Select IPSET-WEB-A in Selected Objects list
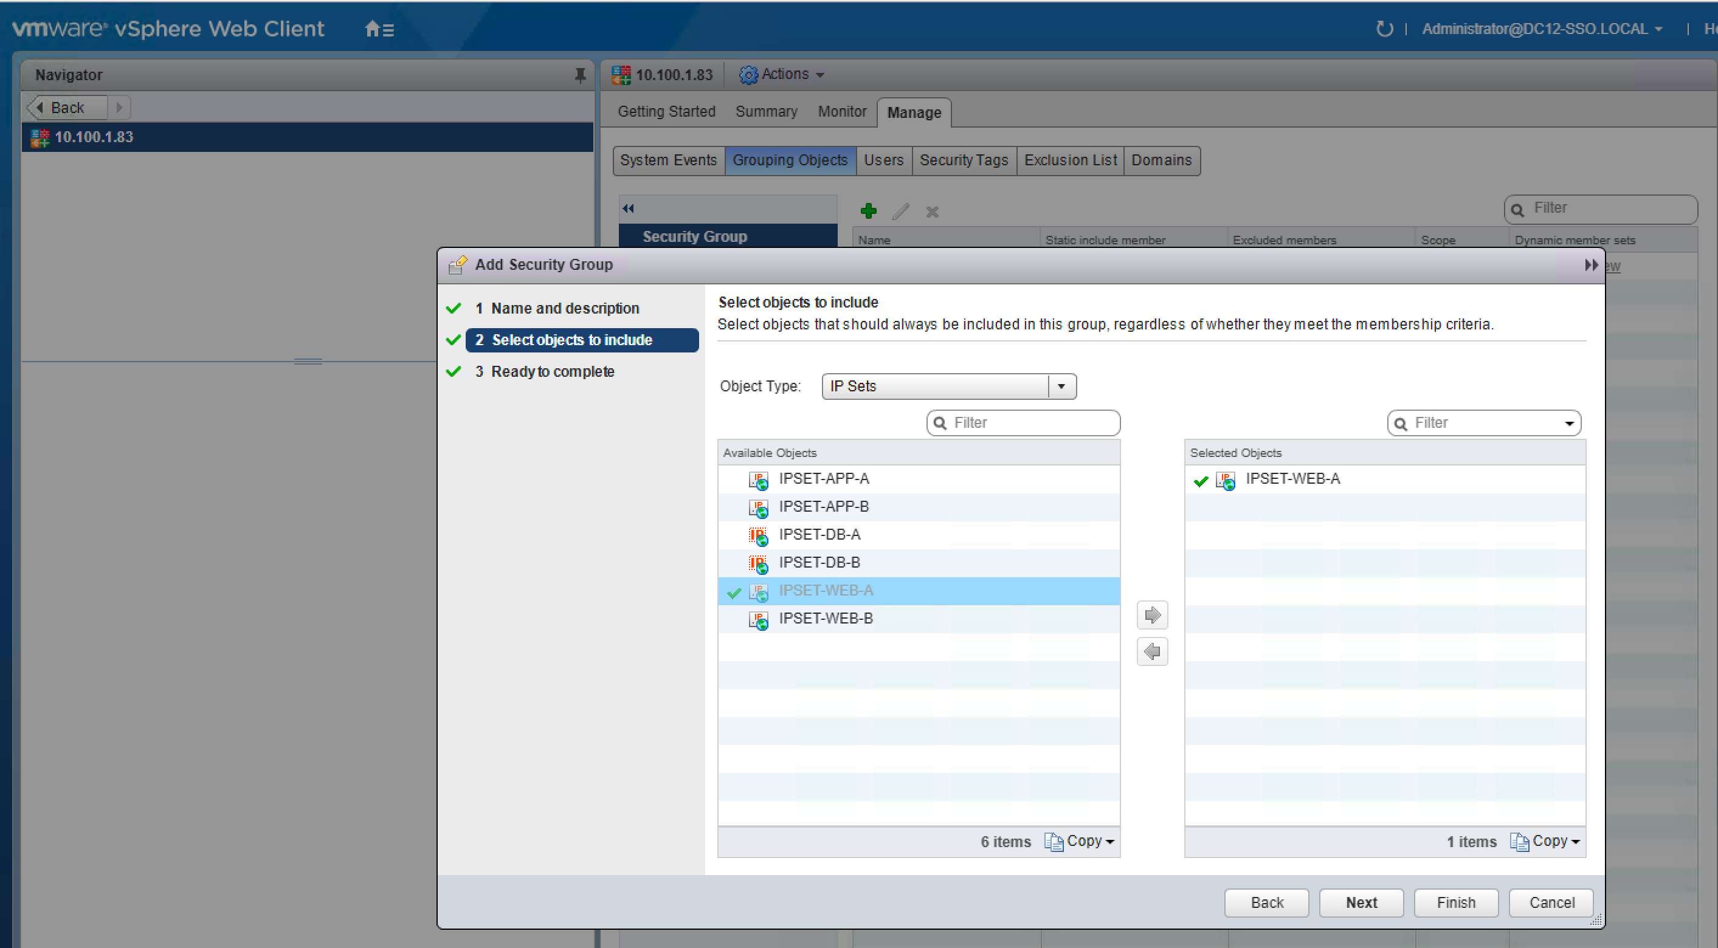This screenshot has width=1718, height=948. click(x=1292, y=479)
